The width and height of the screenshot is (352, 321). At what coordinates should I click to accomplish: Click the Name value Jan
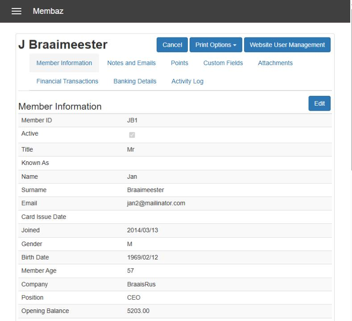(x=132, y=177)
